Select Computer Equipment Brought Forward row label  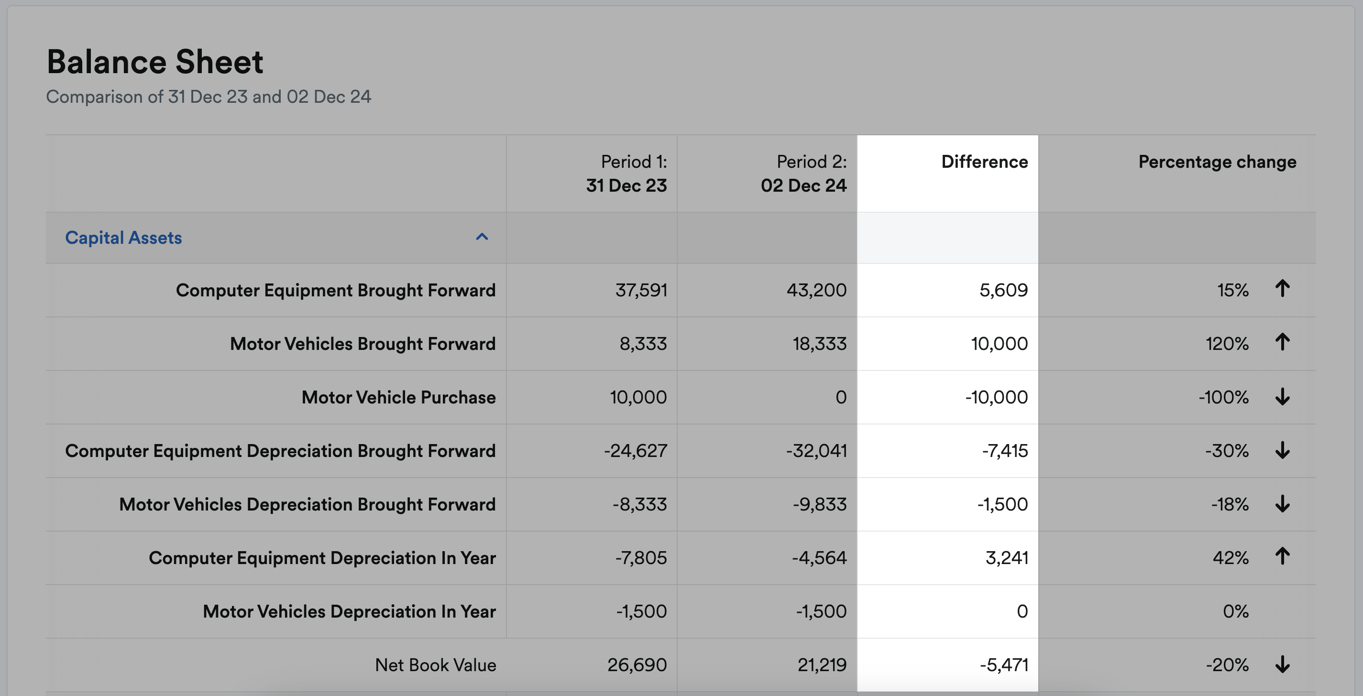335,290
